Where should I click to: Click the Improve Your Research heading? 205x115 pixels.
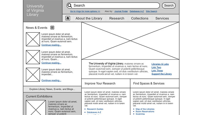tap(100, 84)
